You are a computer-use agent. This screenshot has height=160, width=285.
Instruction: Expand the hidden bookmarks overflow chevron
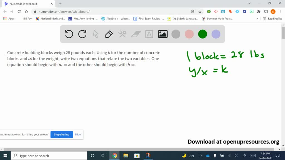pos(257,19)
